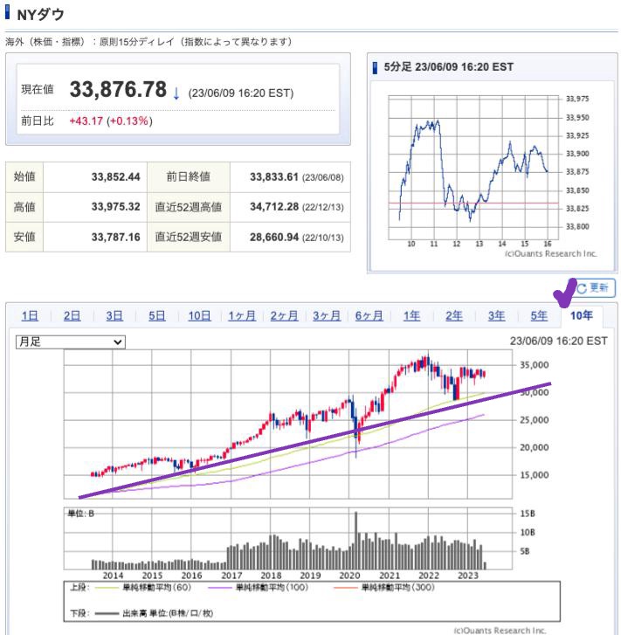Click the down arrow next to current value
This screenshot has height=635, width=621.
click(176, 94)
